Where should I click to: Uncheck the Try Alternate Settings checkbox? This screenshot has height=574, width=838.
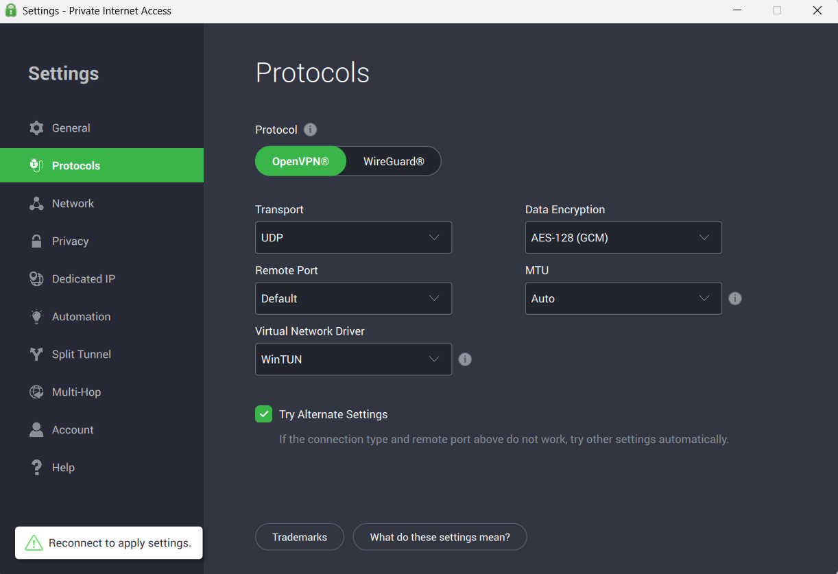click(x=264, y=414)
